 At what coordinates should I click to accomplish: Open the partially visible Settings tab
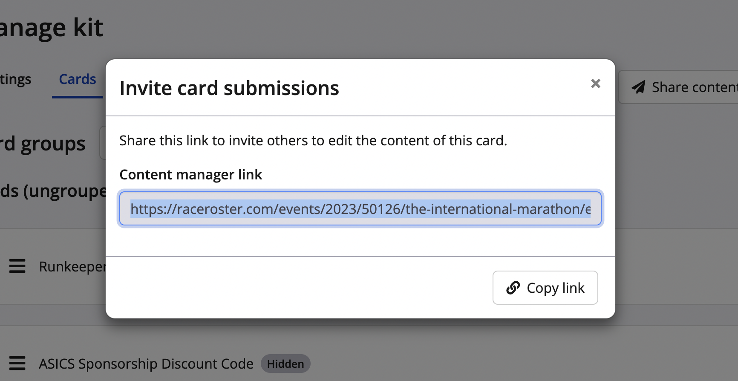[x=15, y=79]
